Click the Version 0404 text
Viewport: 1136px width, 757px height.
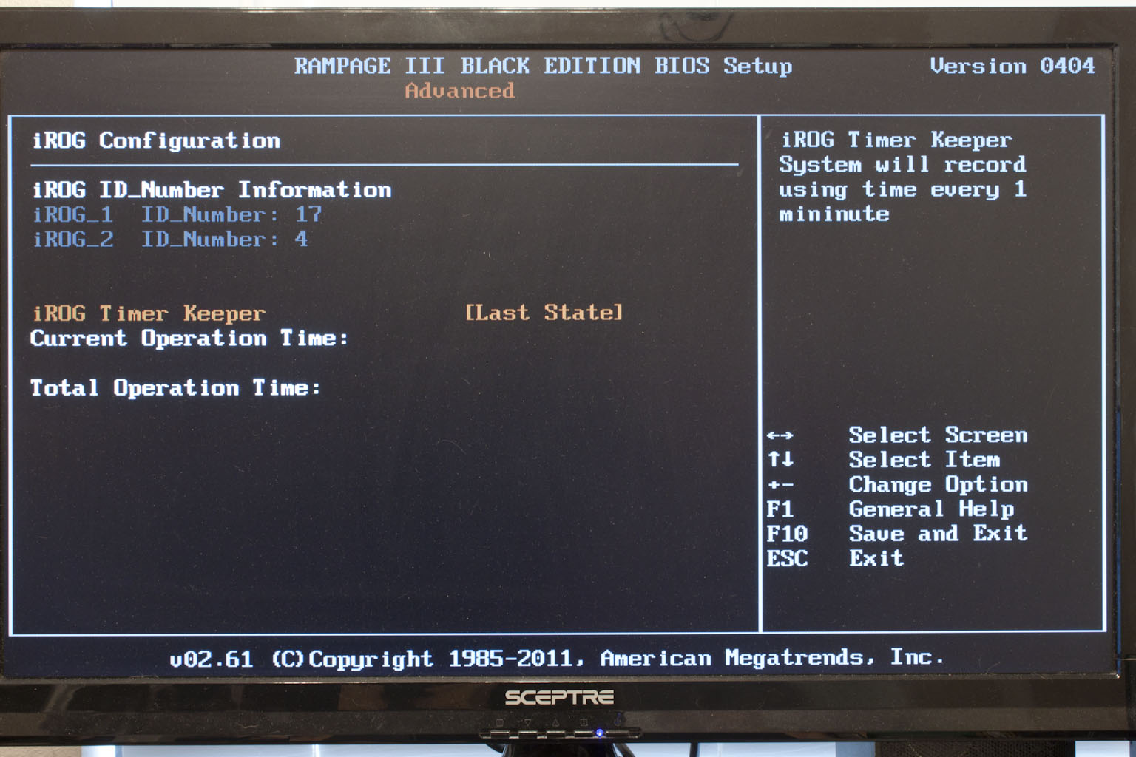point(1012,66)
